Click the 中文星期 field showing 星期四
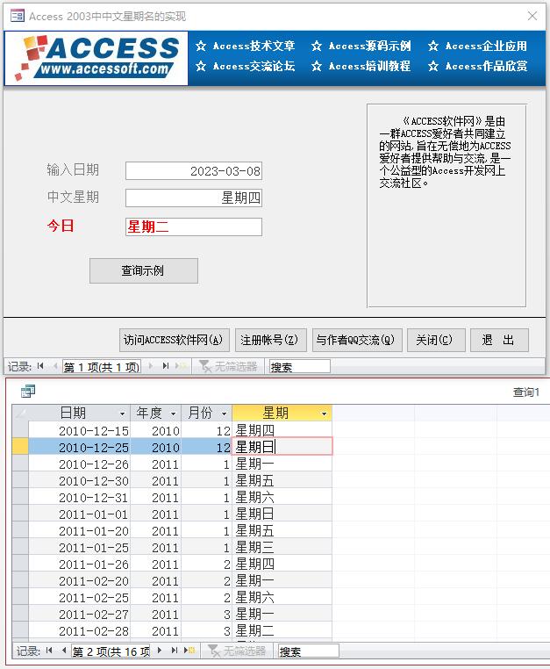550x669 pixels. (x=194, y=198)
